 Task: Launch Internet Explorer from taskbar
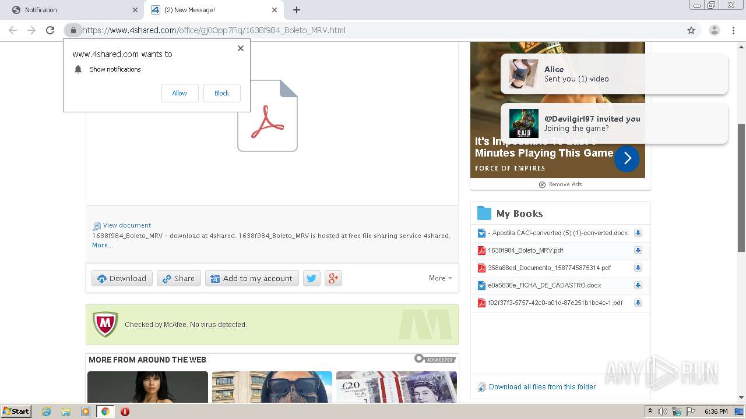click(46, 411)
